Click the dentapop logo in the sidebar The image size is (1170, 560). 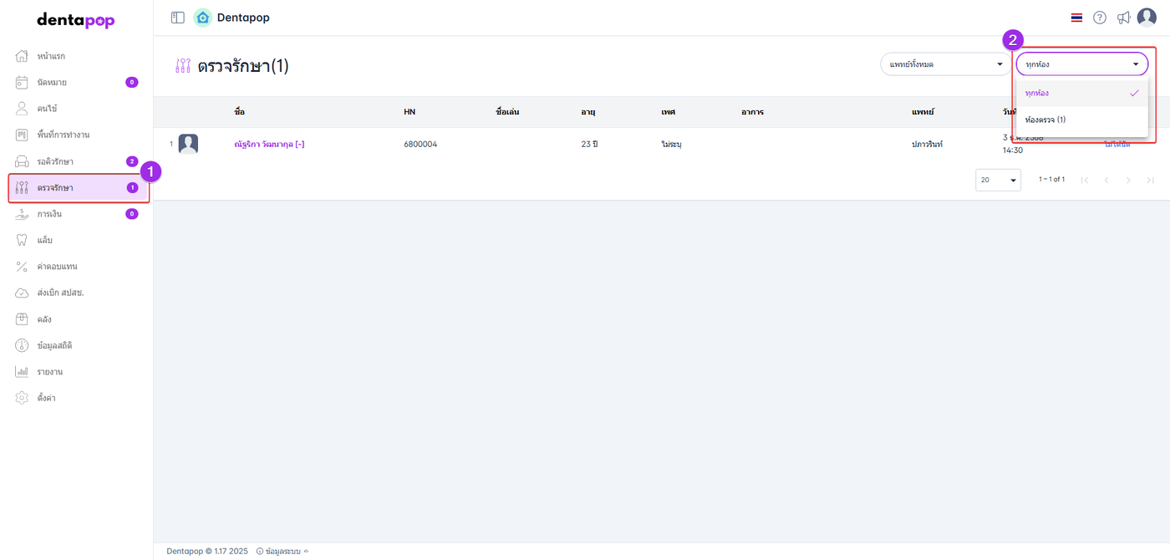point(76,21)
